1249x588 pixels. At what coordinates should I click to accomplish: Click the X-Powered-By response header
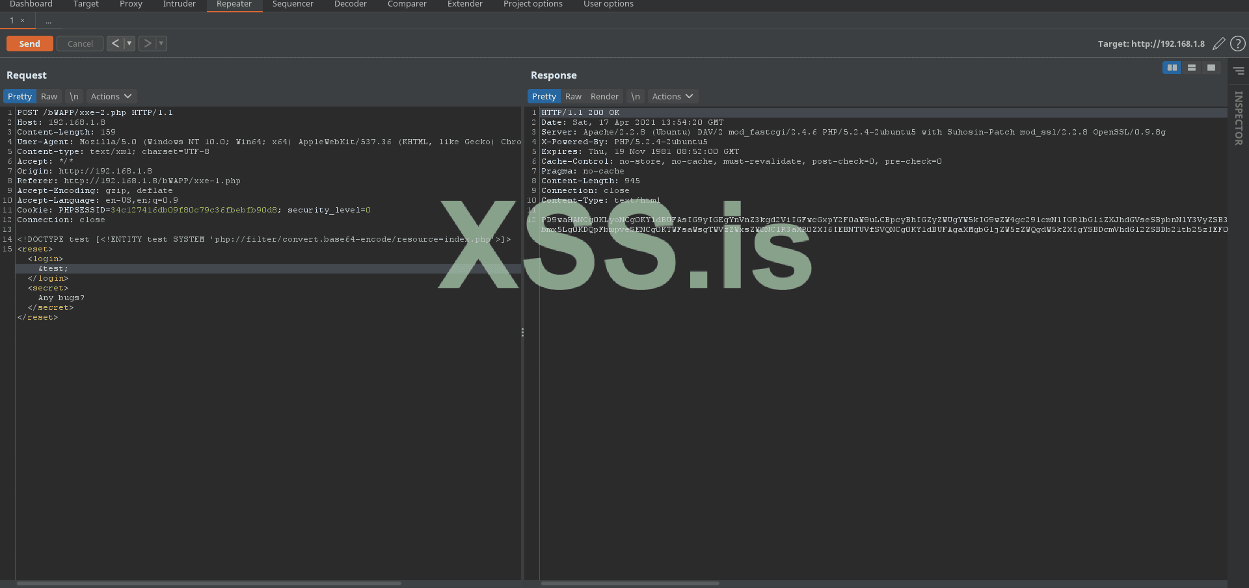point(624,142)
